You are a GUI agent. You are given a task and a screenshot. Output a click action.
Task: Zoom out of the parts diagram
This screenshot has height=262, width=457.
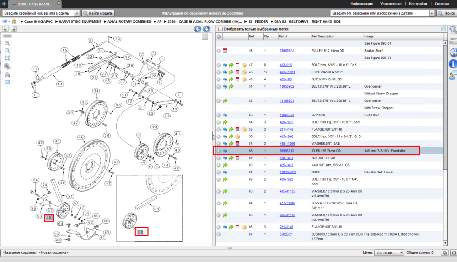pyautogui.click(x=7, y=51)
